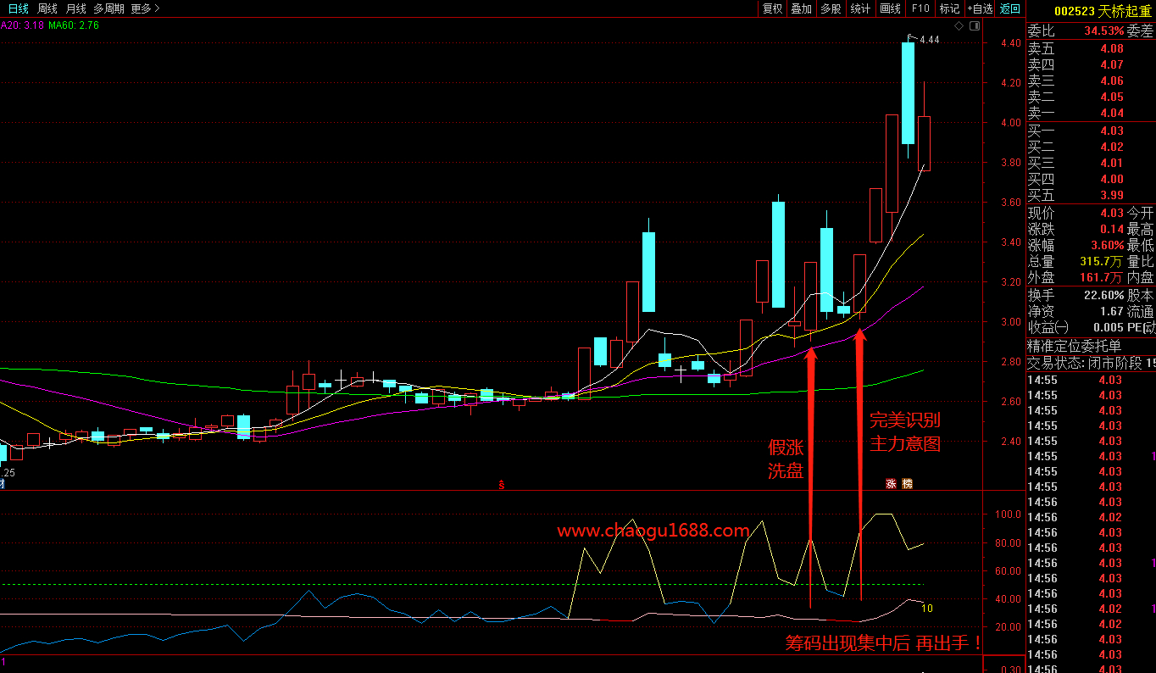Open the F10 company info page
This screenshot has width=1156, height=673.
(920, 8)
